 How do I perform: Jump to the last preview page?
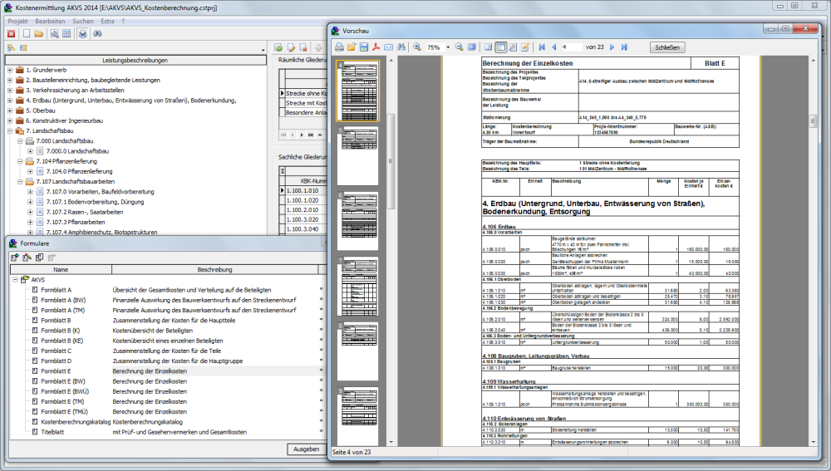[624, 47]
